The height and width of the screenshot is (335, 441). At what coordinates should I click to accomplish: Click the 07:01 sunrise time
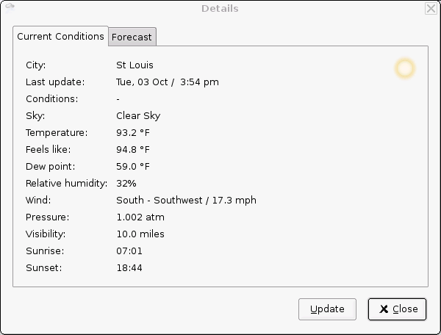point(129,251)
